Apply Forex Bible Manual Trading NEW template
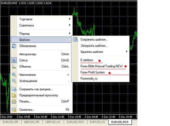 (100, 66)
